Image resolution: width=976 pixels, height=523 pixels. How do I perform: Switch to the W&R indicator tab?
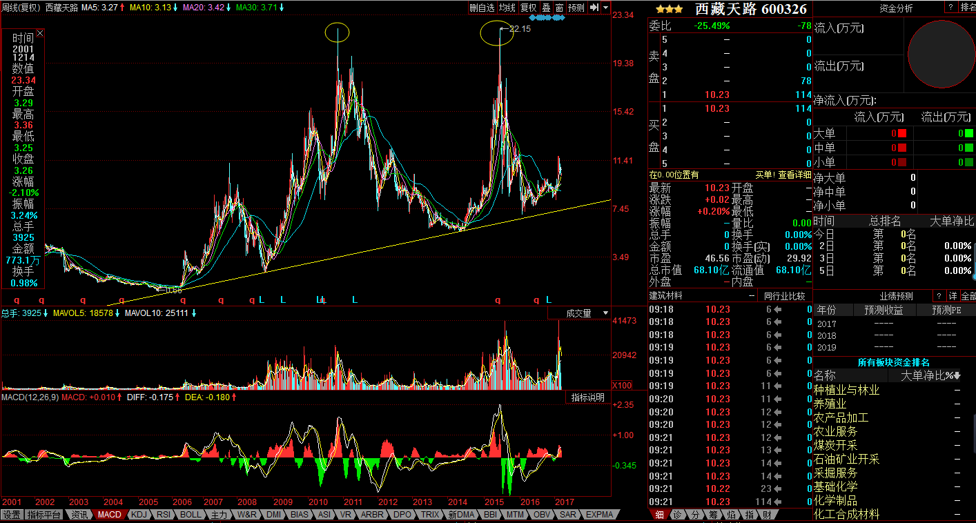click(x=247, y=515)
